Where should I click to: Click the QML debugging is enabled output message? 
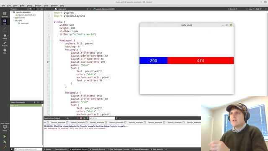tap(75, 128)
